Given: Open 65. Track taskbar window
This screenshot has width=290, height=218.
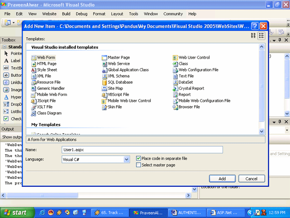Looking at the screenshot, I should click(110, 212).
